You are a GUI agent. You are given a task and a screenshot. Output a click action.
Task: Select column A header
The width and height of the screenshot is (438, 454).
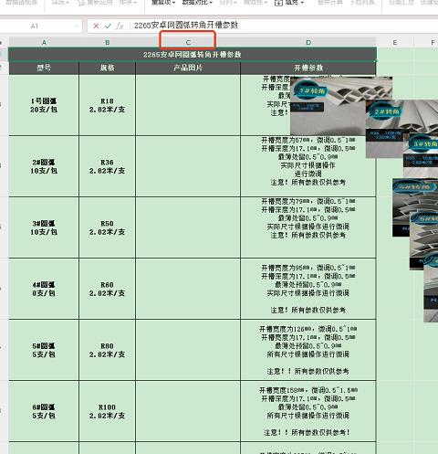point(44,42)
